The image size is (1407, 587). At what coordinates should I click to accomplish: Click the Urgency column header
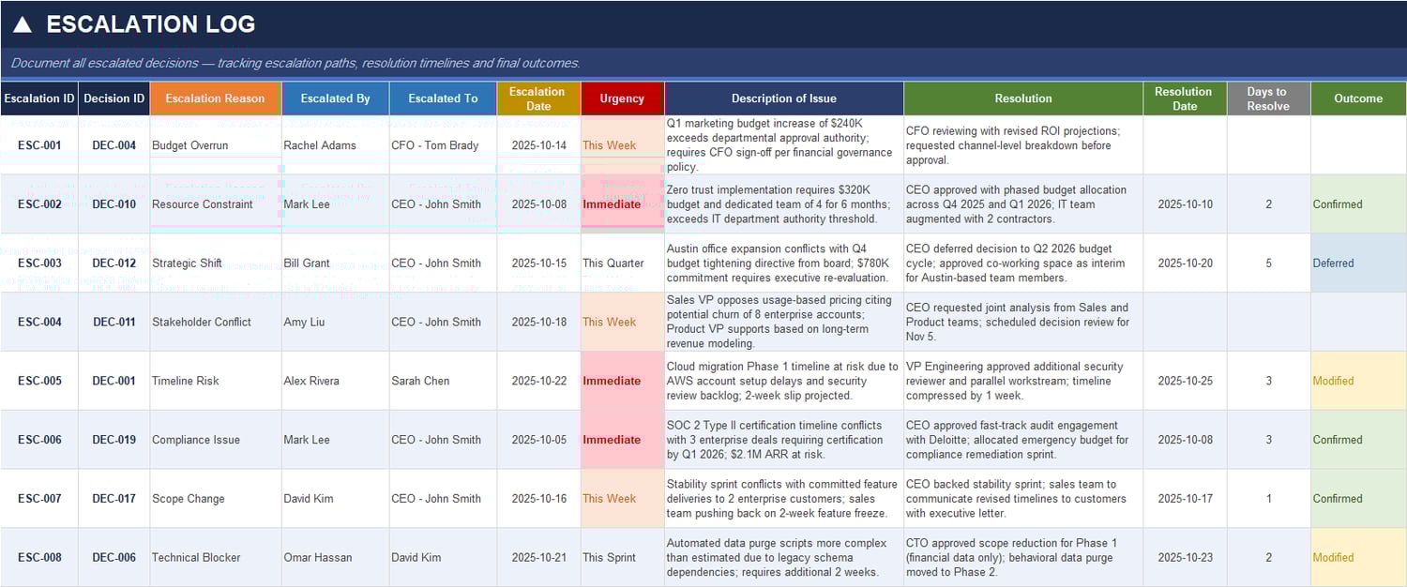click(621, 98)
